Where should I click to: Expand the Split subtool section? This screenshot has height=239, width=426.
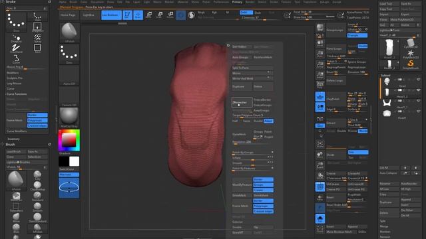point(383,221)
